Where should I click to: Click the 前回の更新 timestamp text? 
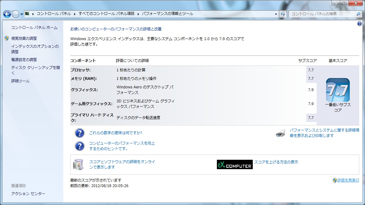pos(99,186)
